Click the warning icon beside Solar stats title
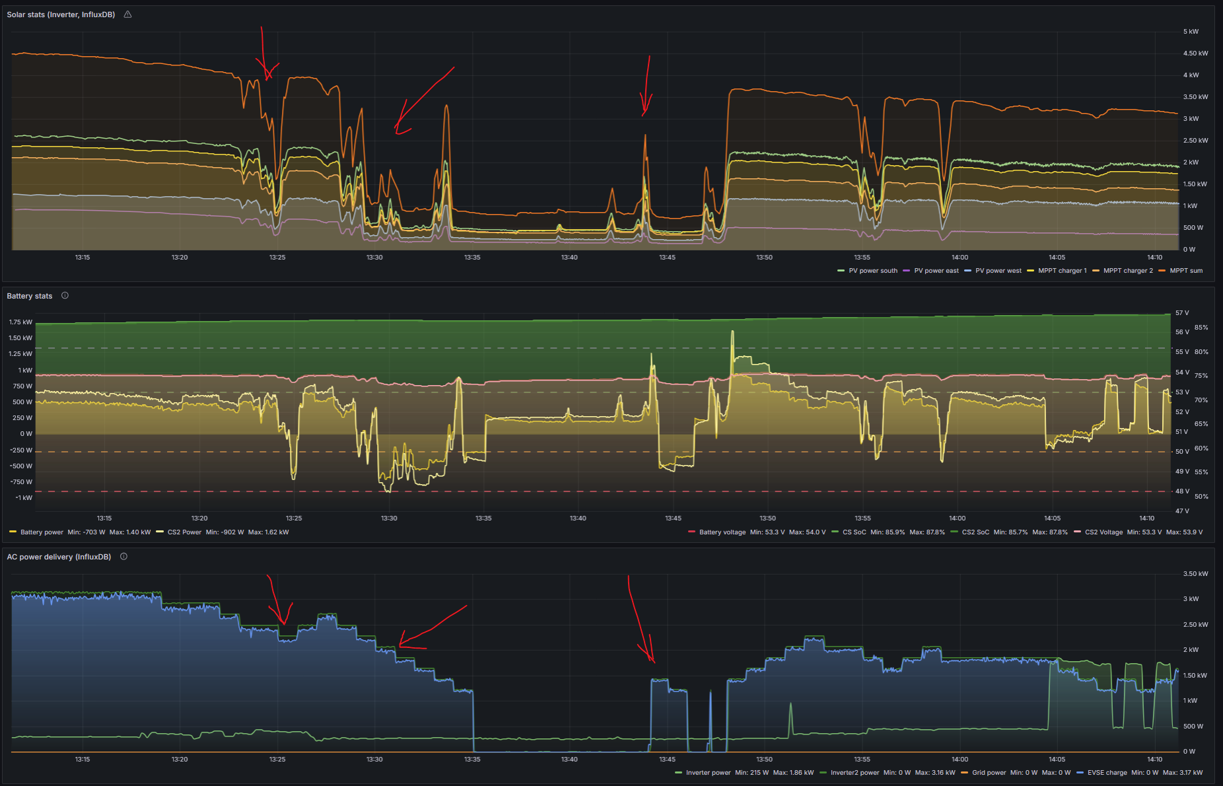 [127, 15]
